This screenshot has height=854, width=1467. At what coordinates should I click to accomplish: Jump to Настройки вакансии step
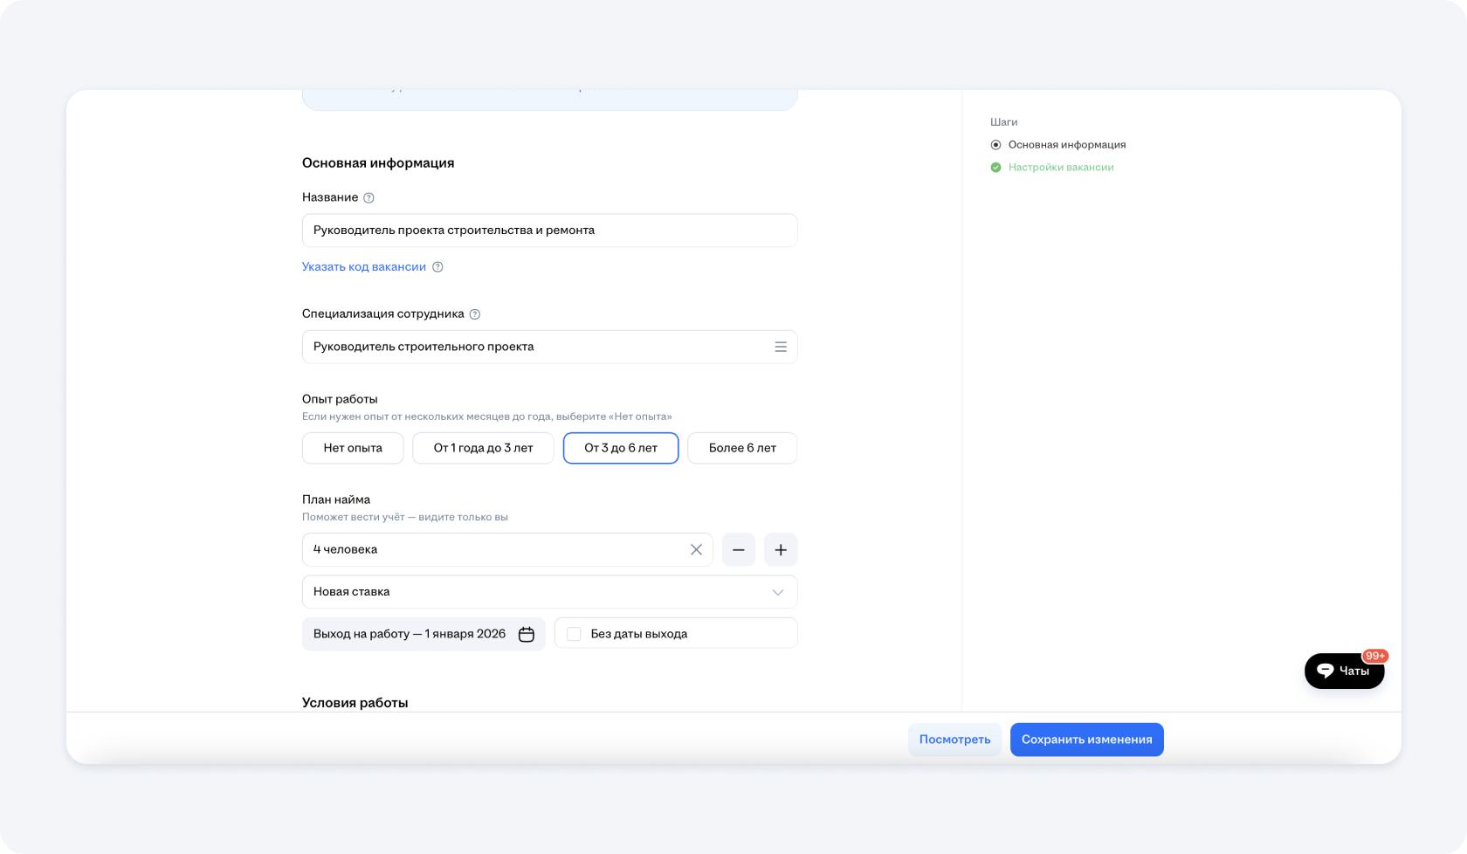tap(1060, 168)
